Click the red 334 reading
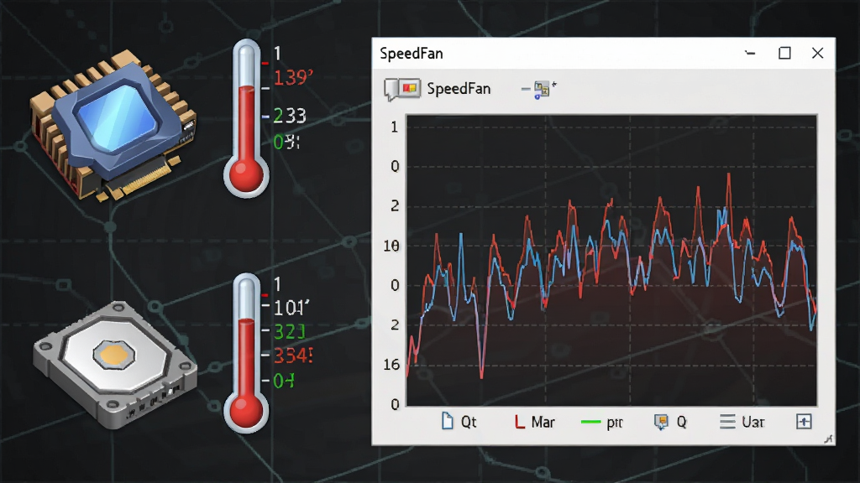This screenshot has height=483, width=860. point(293,356)
